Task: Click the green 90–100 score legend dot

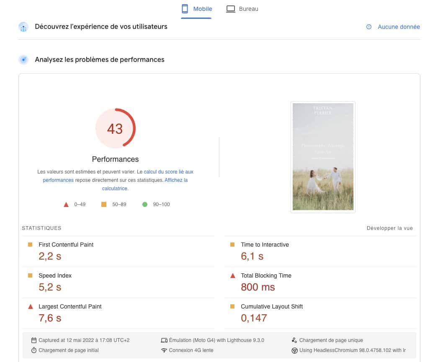Action: point(145,204)
